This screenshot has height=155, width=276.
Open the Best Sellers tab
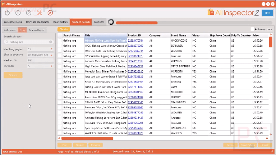[60, 22]
